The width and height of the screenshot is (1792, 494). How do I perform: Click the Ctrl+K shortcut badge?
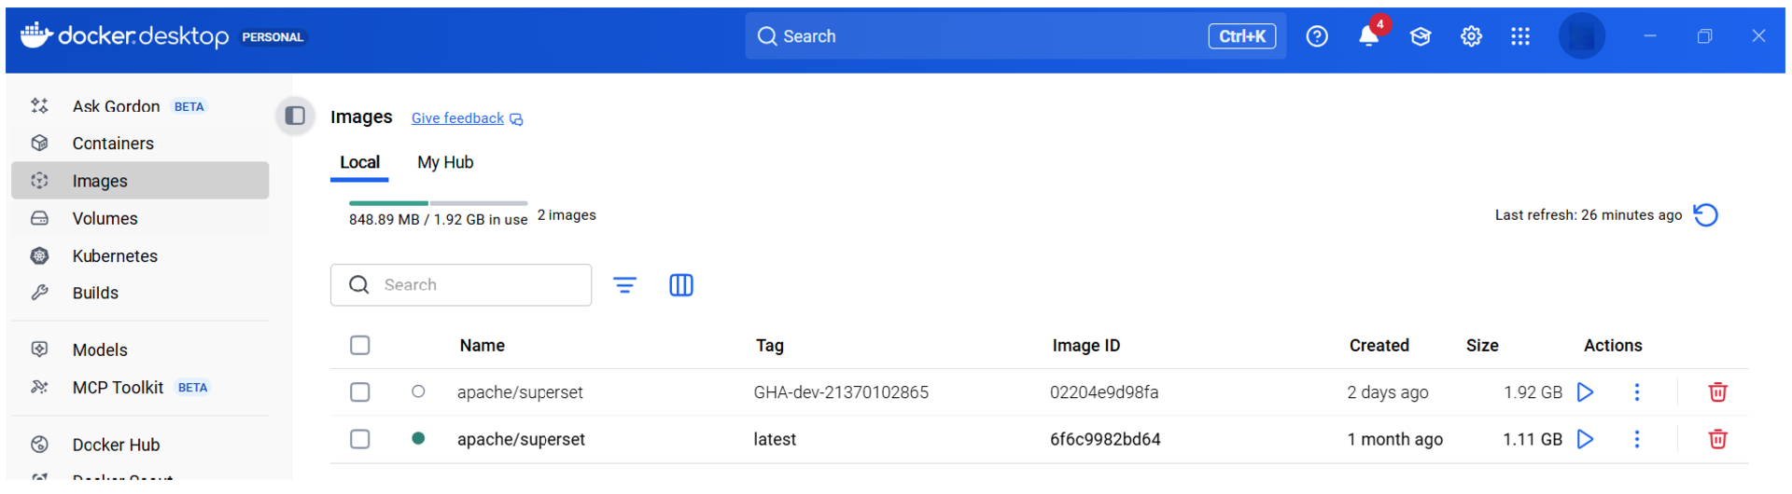pyautogui.click(x=1241, y=36)
